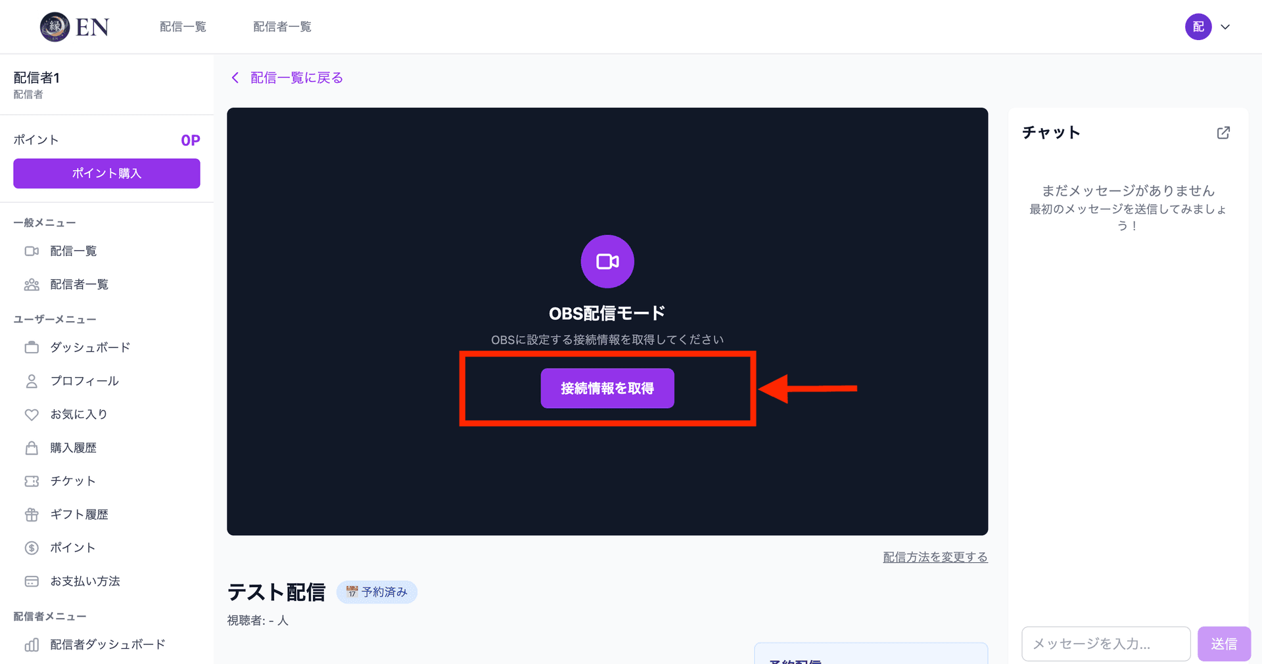This screenshot has width=1262, height=664.
Task: Click the gift icon for ギフト履歴
Action: (x=32, y=515)
